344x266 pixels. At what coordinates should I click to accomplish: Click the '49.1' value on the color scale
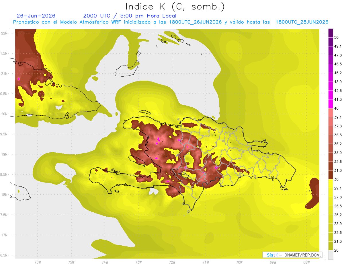tap(338, 46)
